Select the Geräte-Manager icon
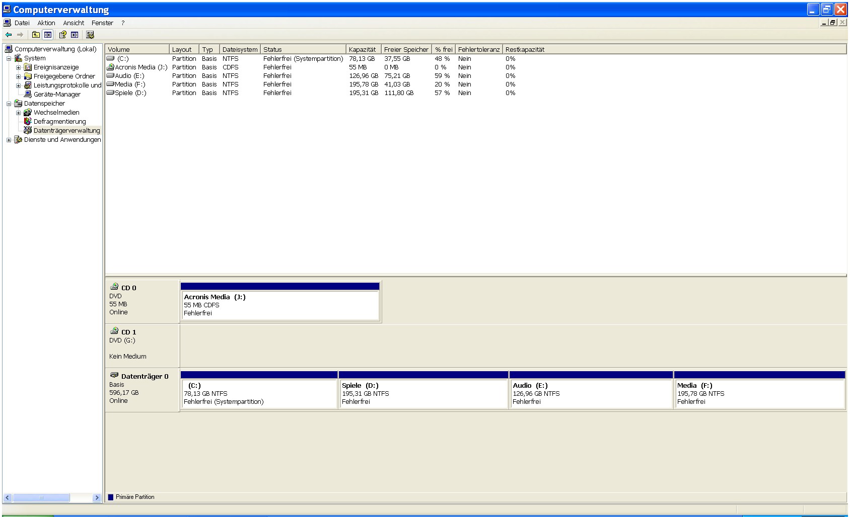The width and height of the screenshot is (850, 517). coord(28,94)
